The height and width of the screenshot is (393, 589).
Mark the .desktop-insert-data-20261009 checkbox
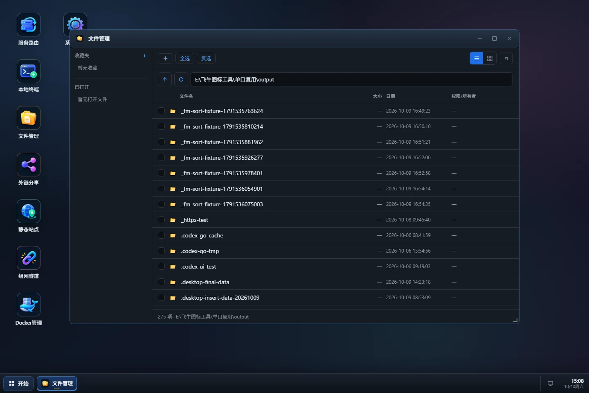162,298
